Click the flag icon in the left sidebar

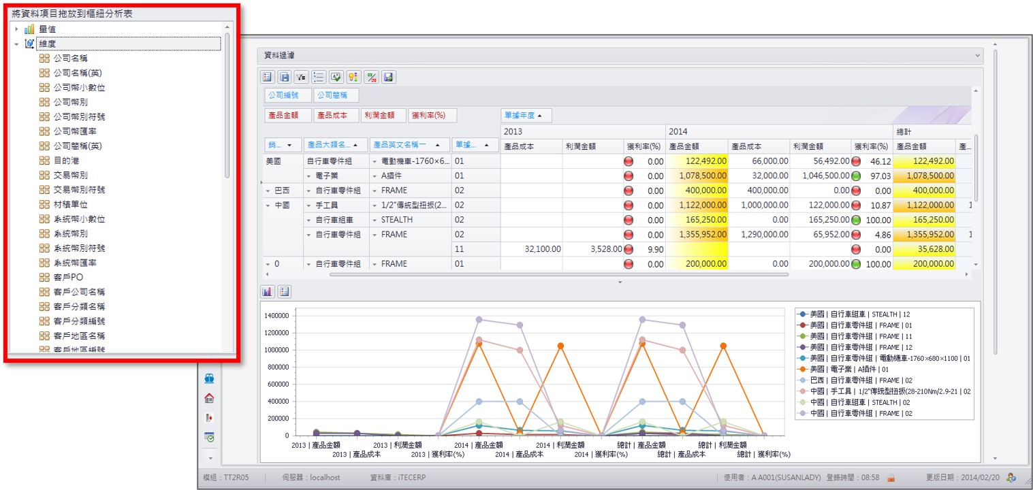(x=210, y=417)
